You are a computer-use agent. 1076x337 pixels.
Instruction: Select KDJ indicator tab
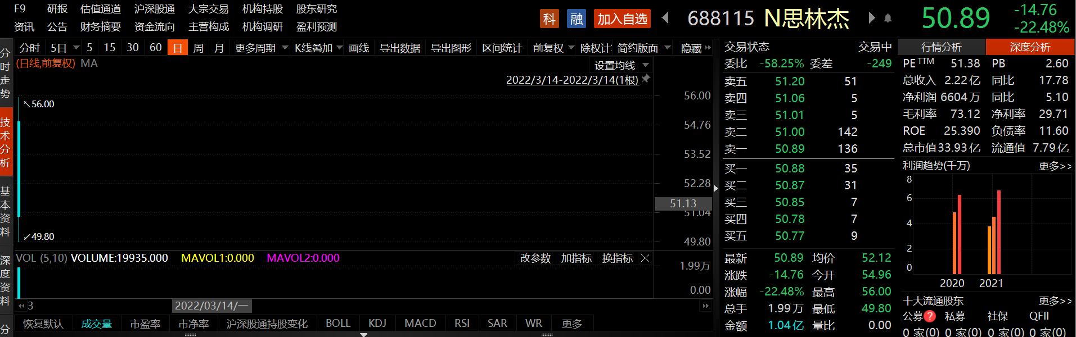377,323
